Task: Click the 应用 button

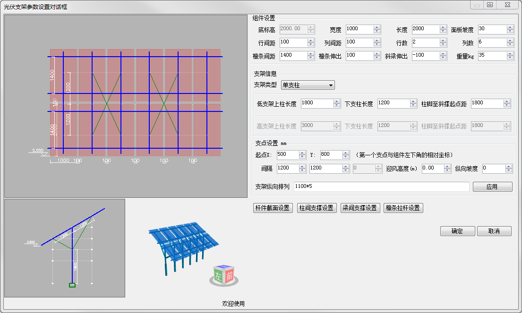Action: 492,186
